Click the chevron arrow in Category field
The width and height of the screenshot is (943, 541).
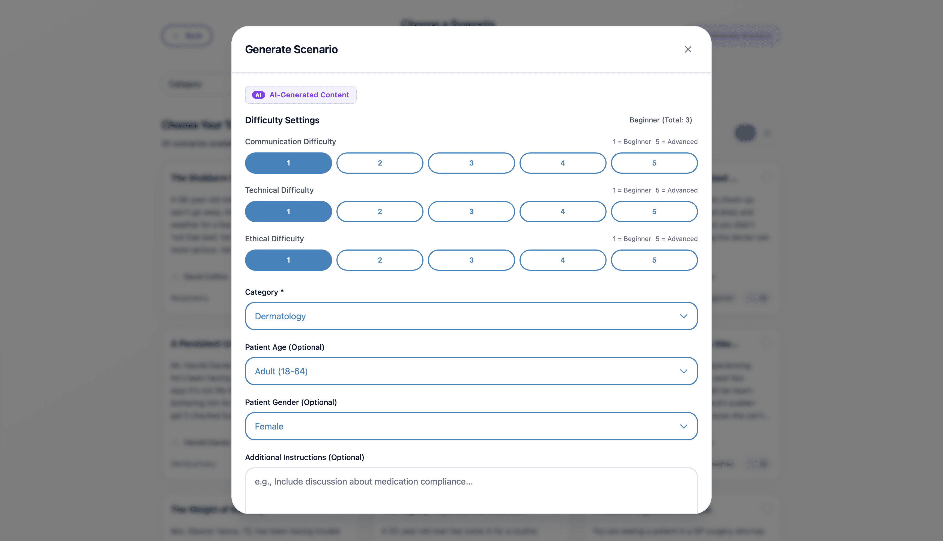tap(683, 316)
